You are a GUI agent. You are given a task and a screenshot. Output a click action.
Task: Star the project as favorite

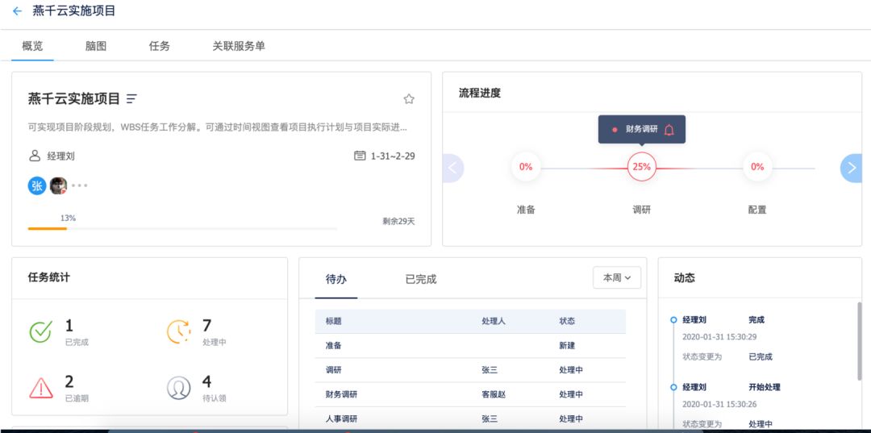click(409, 99)
